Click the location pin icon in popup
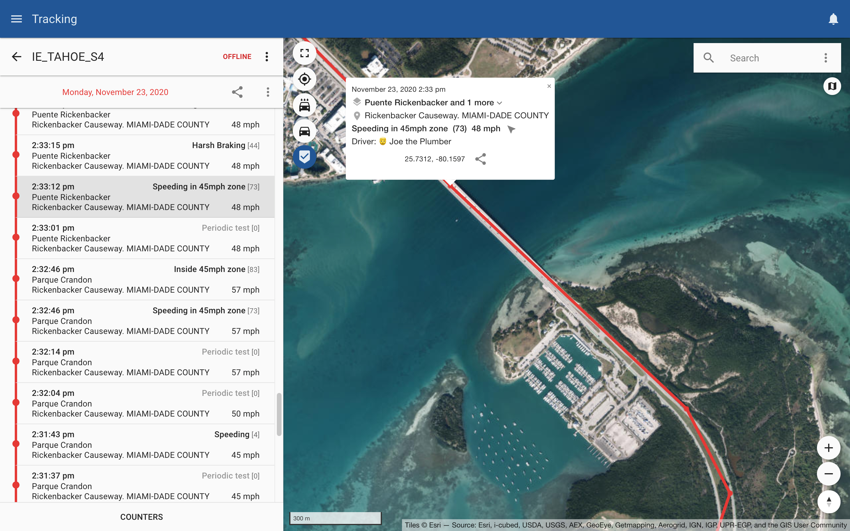 coord(357,116)
